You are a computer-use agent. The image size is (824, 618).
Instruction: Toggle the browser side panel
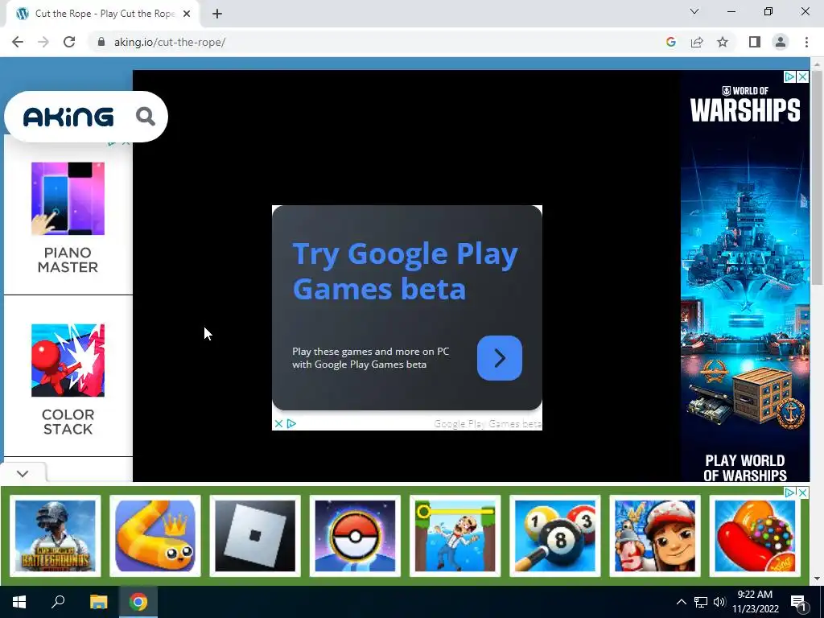(x=755, y=42)
